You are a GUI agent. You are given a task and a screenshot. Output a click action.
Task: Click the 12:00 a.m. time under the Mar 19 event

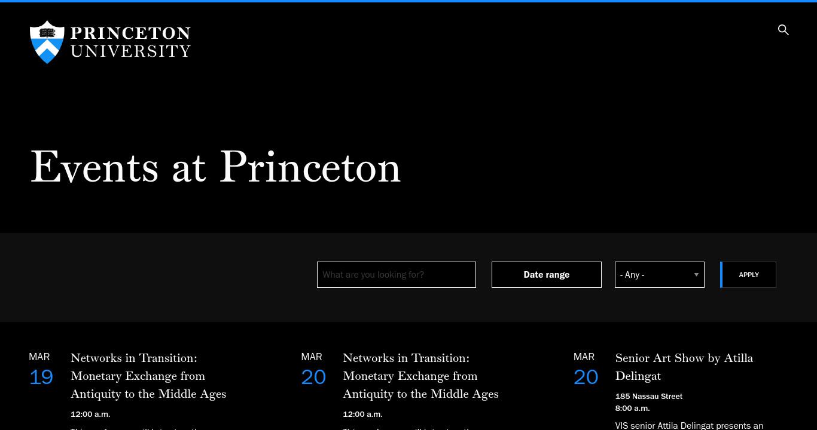[x=90, y=414]
